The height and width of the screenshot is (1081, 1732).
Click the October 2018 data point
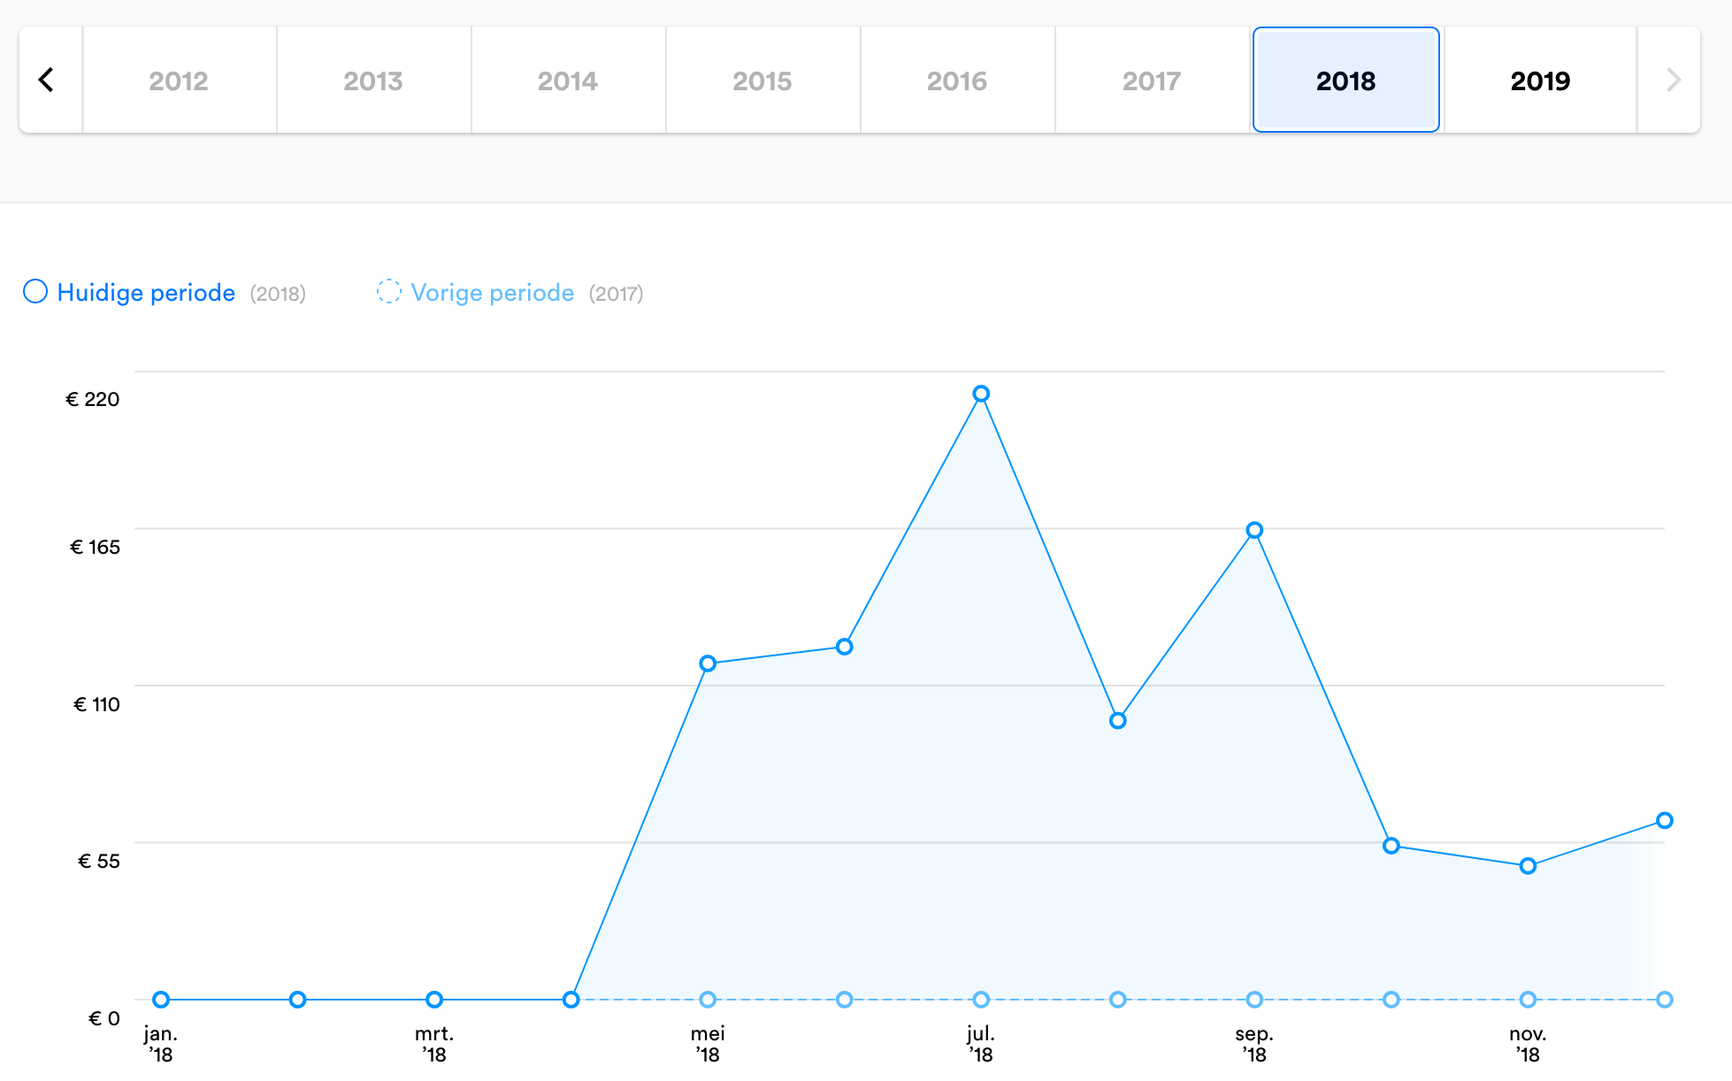click(1391, 846)
